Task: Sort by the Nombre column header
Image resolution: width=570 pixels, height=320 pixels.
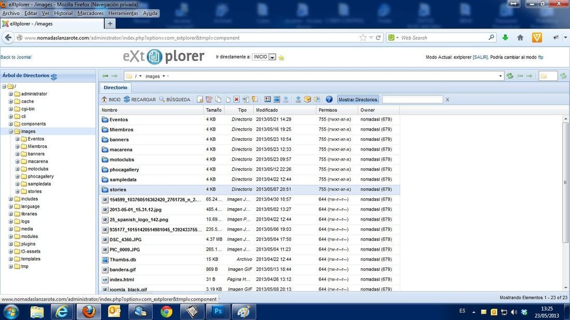Action: 151,110
